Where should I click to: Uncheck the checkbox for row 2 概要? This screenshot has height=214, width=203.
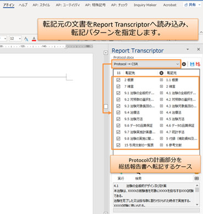pos(119,80)
